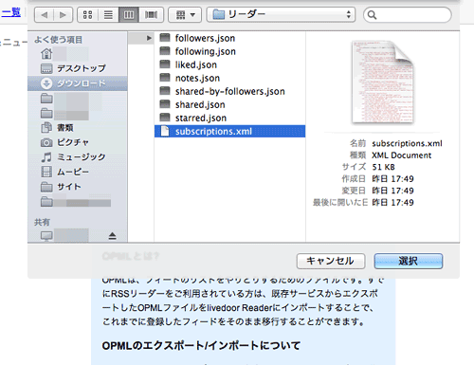Open the arrange items dropdown
Viewport: 474px width, 365px height.
[x=185, y=15]
